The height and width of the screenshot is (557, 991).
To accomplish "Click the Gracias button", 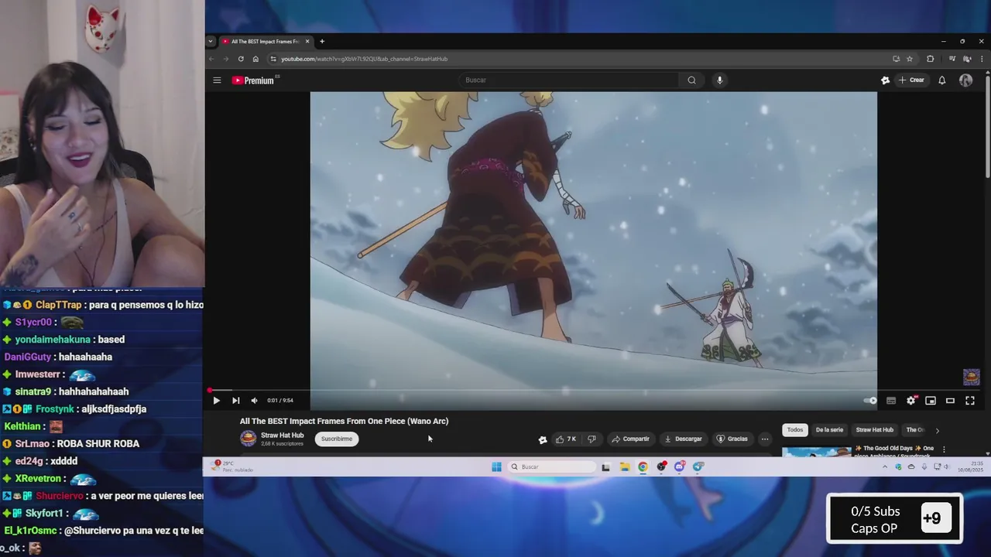I will point(732,439).
